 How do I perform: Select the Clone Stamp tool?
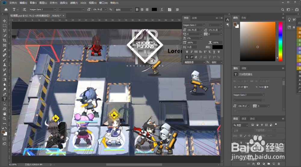click(5, 65)
